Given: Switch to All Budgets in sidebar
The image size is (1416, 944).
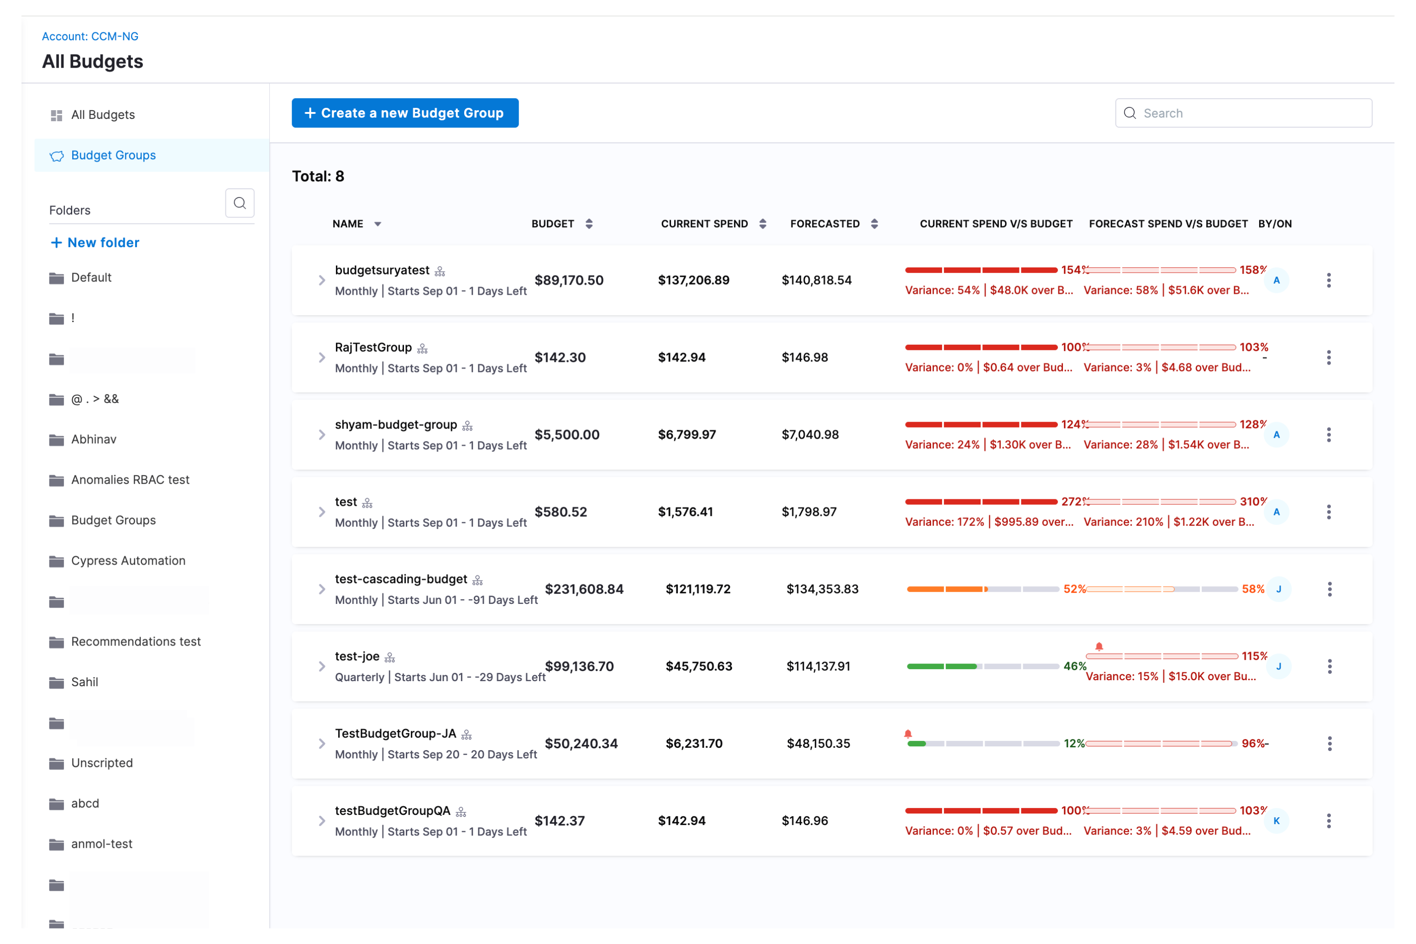Looking at the screenshot, I should tap(102, 114).
